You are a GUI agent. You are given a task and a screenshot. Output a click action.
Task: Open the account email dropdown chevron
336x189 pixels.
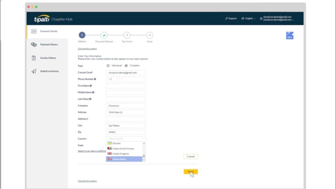click(293, 20)
